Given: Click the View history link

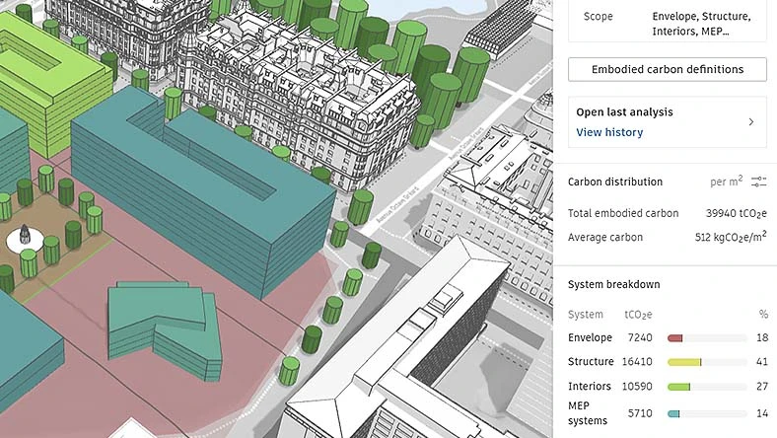Looking at the screenshot, I should 609,132.
